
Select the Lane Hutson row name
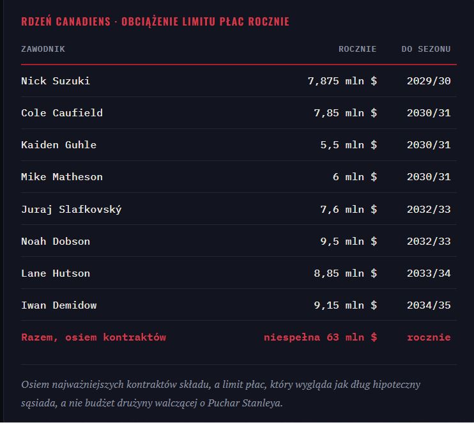tap(56, 273)
